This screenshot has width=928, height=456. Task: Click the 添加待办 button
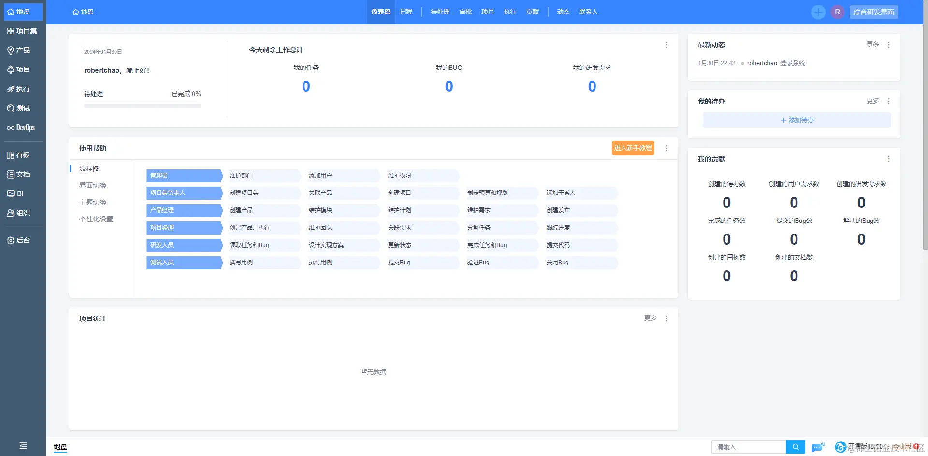coord(797,120)
